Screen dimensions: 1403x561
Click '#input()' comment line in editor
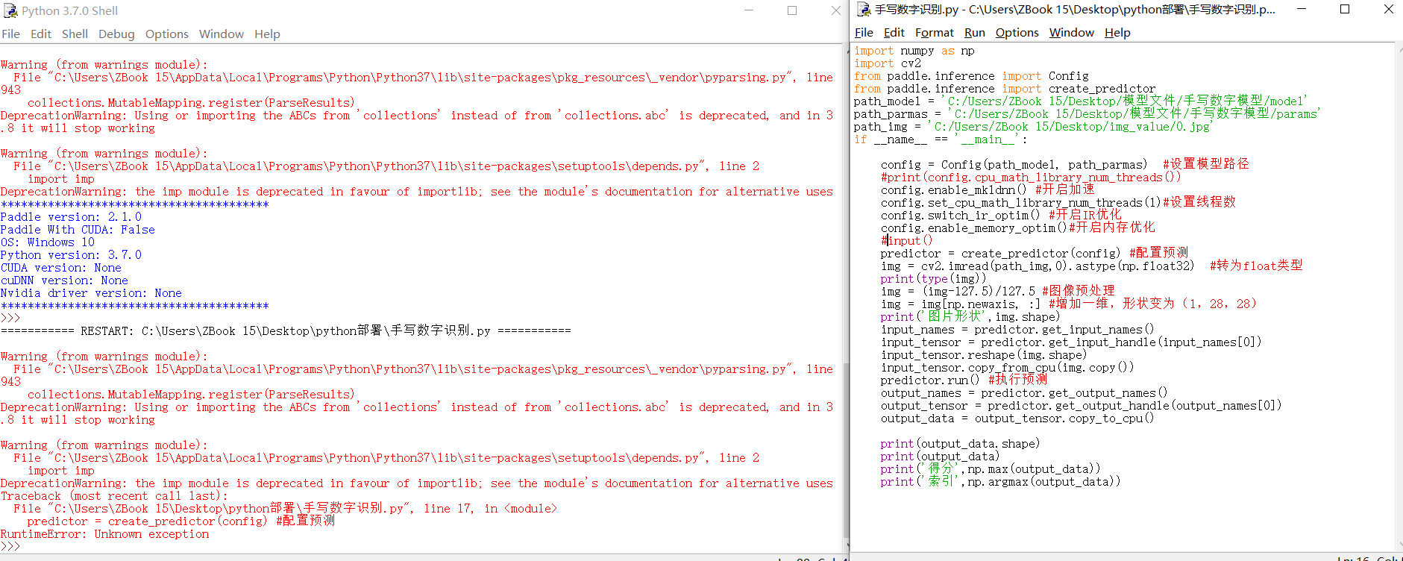point(906,240)
